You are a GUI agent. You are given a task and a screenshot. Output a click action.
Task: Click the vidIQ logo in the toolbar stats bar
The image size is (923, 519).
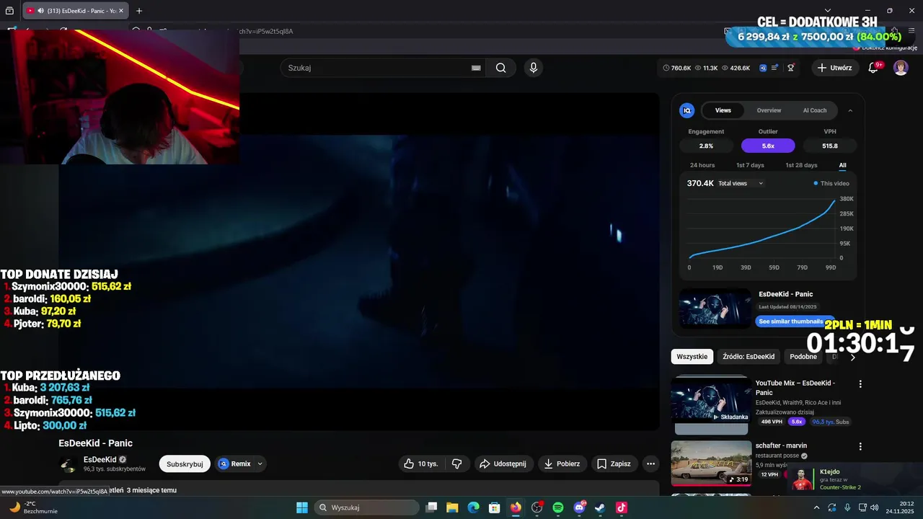[x=763, y=68]
